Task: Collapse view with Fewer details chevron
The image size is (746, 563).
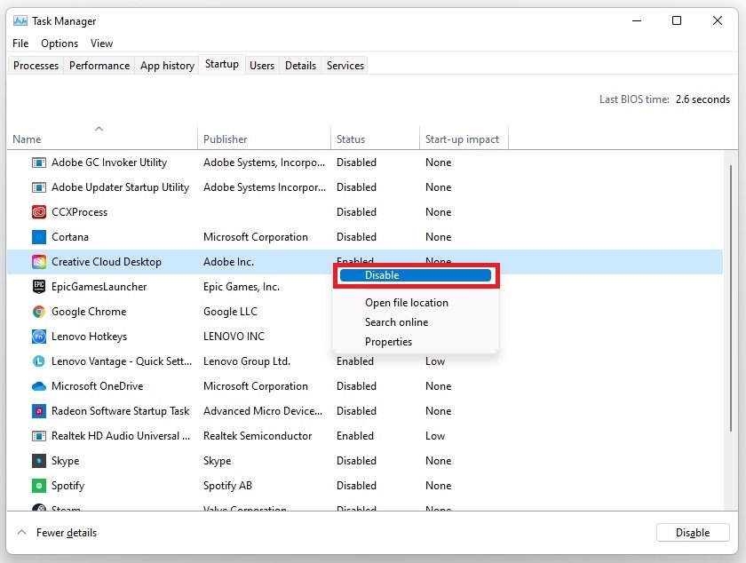Action: [22, 533]
